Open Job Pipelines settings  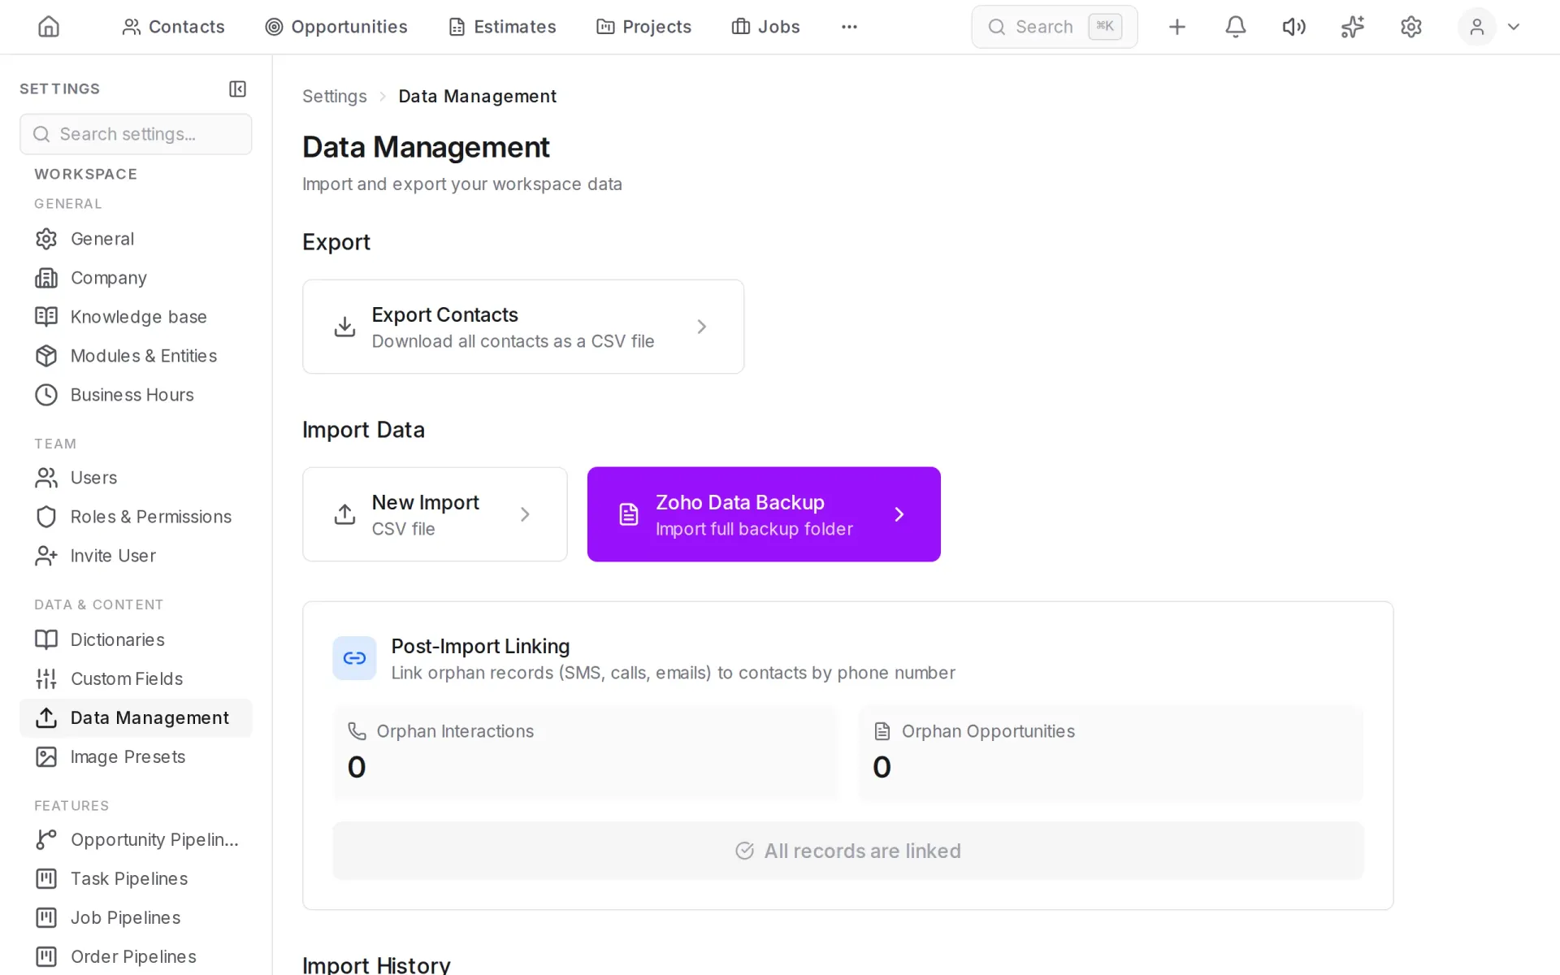click(136, 917)
